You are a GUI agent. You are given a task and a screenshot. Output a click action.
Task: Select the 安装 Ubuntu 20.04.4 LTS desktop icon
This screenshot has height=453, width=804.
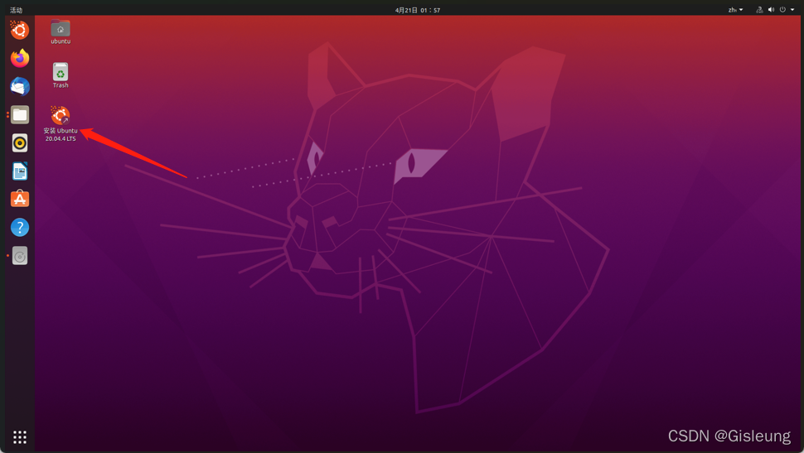61,123
